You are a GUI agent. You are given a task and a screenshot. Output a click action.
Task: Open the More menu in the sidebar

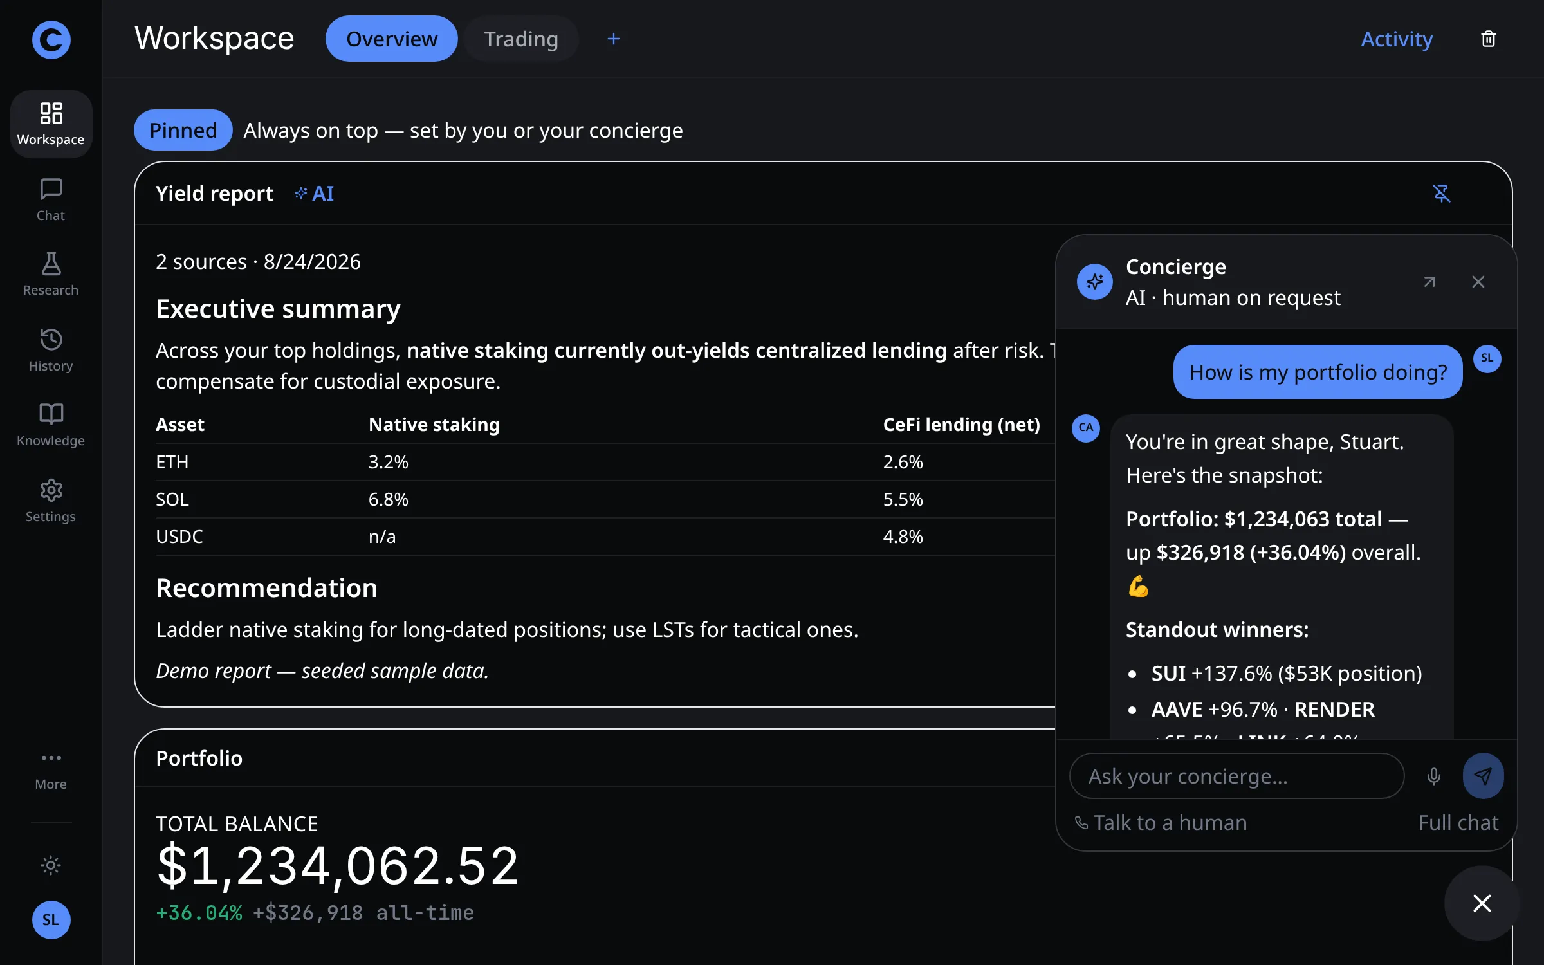tap(51, 770)
